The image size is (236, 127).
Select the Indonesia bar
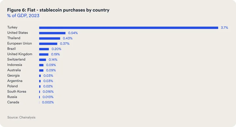(x=41, y=65)
